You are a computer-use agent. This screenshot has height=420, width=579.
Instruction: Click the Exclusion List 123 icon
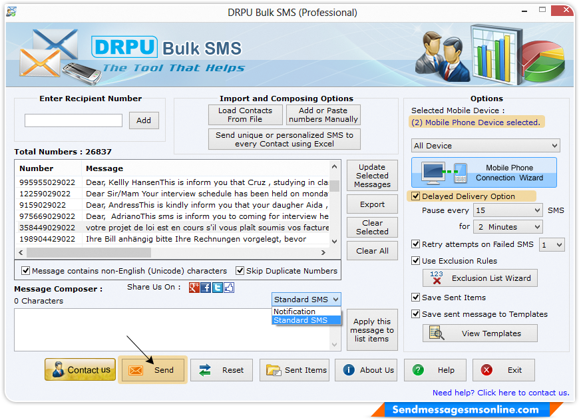tap(437, 278)
